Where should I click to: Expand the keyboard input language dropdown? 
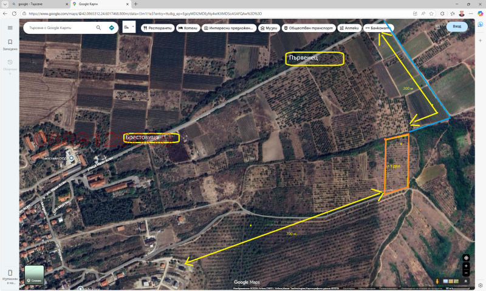pyautogui.click(x=129, y=27)
